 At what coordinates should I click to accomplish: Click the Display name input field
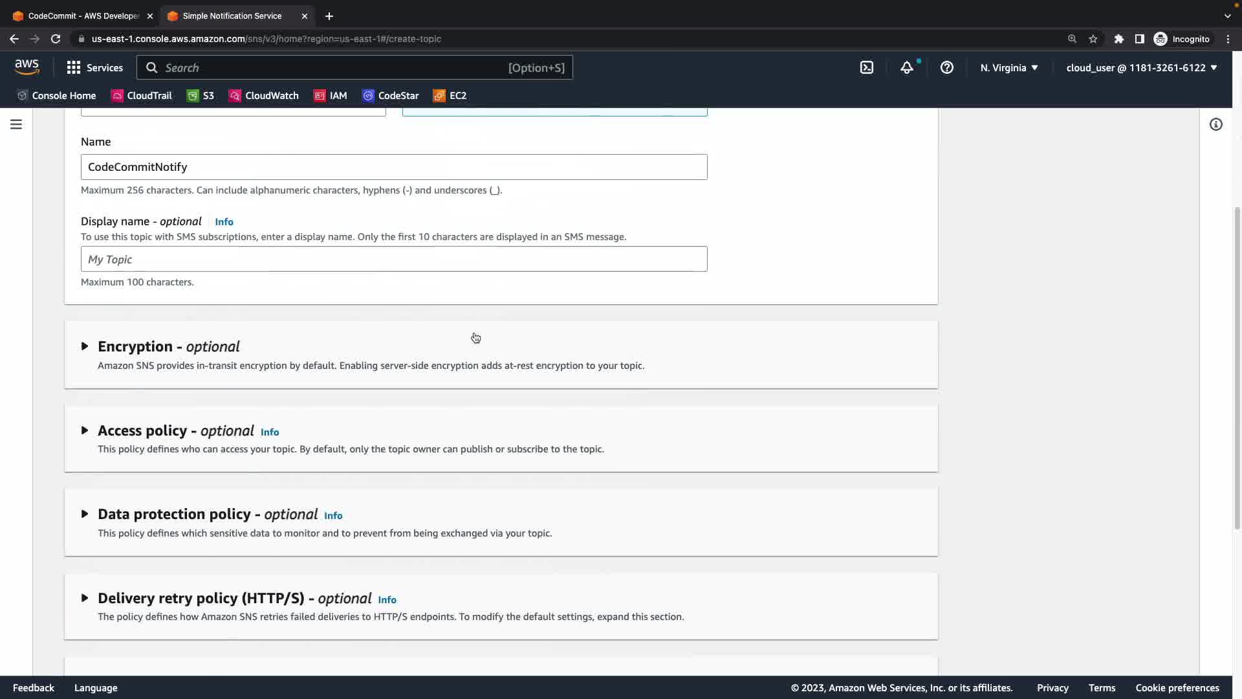tap(394, 259)
